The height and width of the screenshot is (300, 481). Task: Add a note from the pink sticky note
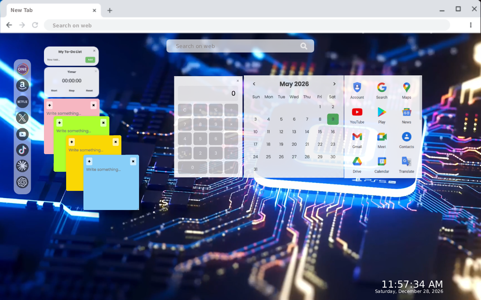point(50,105)
